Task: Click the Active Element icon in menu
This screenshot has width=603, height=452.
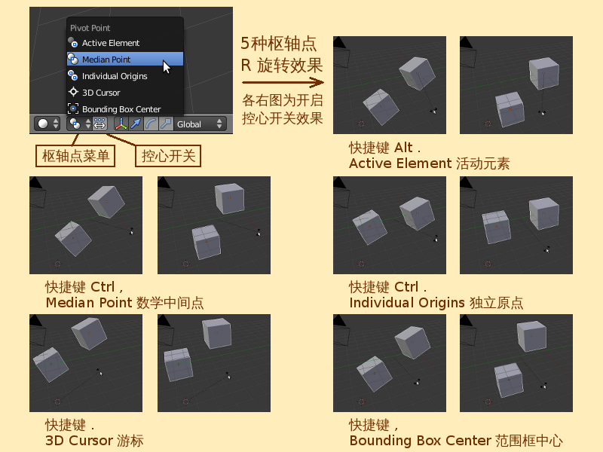Action: tap(73, 42)
